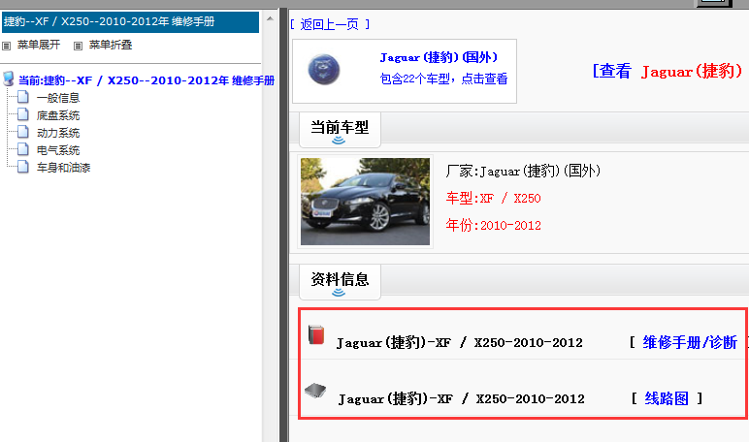
Task: Click Jaguar(捷豹)-XF / X250-2010-2012 in 维修手册 row
Action: coord(460,343)
